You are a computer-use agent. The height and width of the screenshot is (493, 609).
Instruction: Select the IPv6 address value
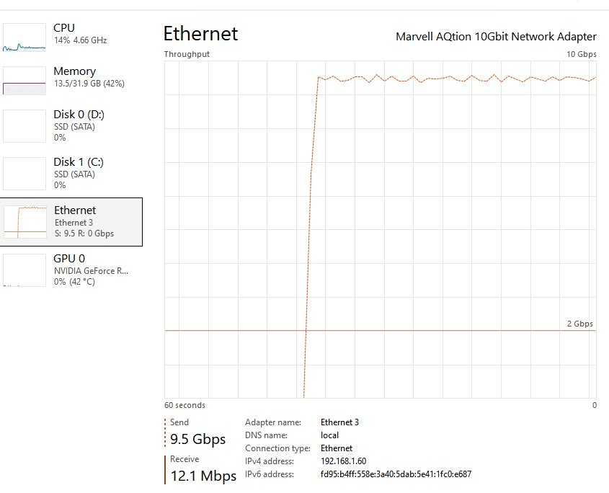[396, 474]
